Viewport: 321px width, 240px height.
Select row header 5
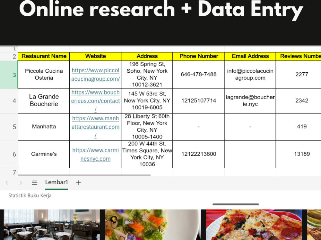[x=9, y=127]
